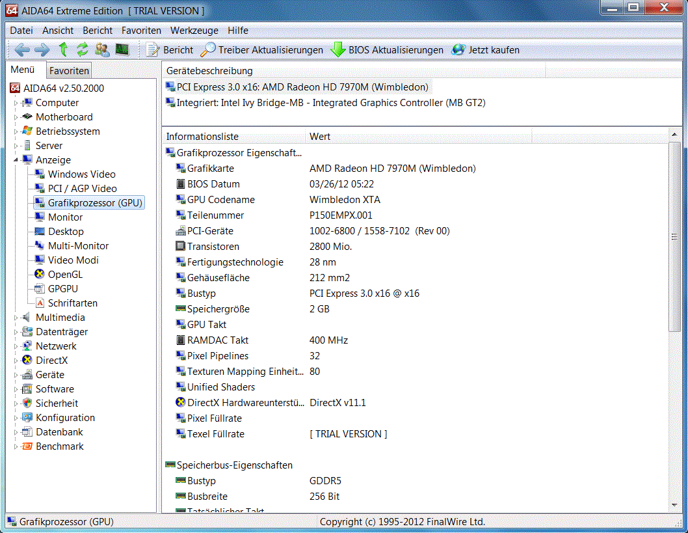Viewport: 688px width, 533px height.
Task: Switch to the Favoriten tab
Action: [69, 71]
